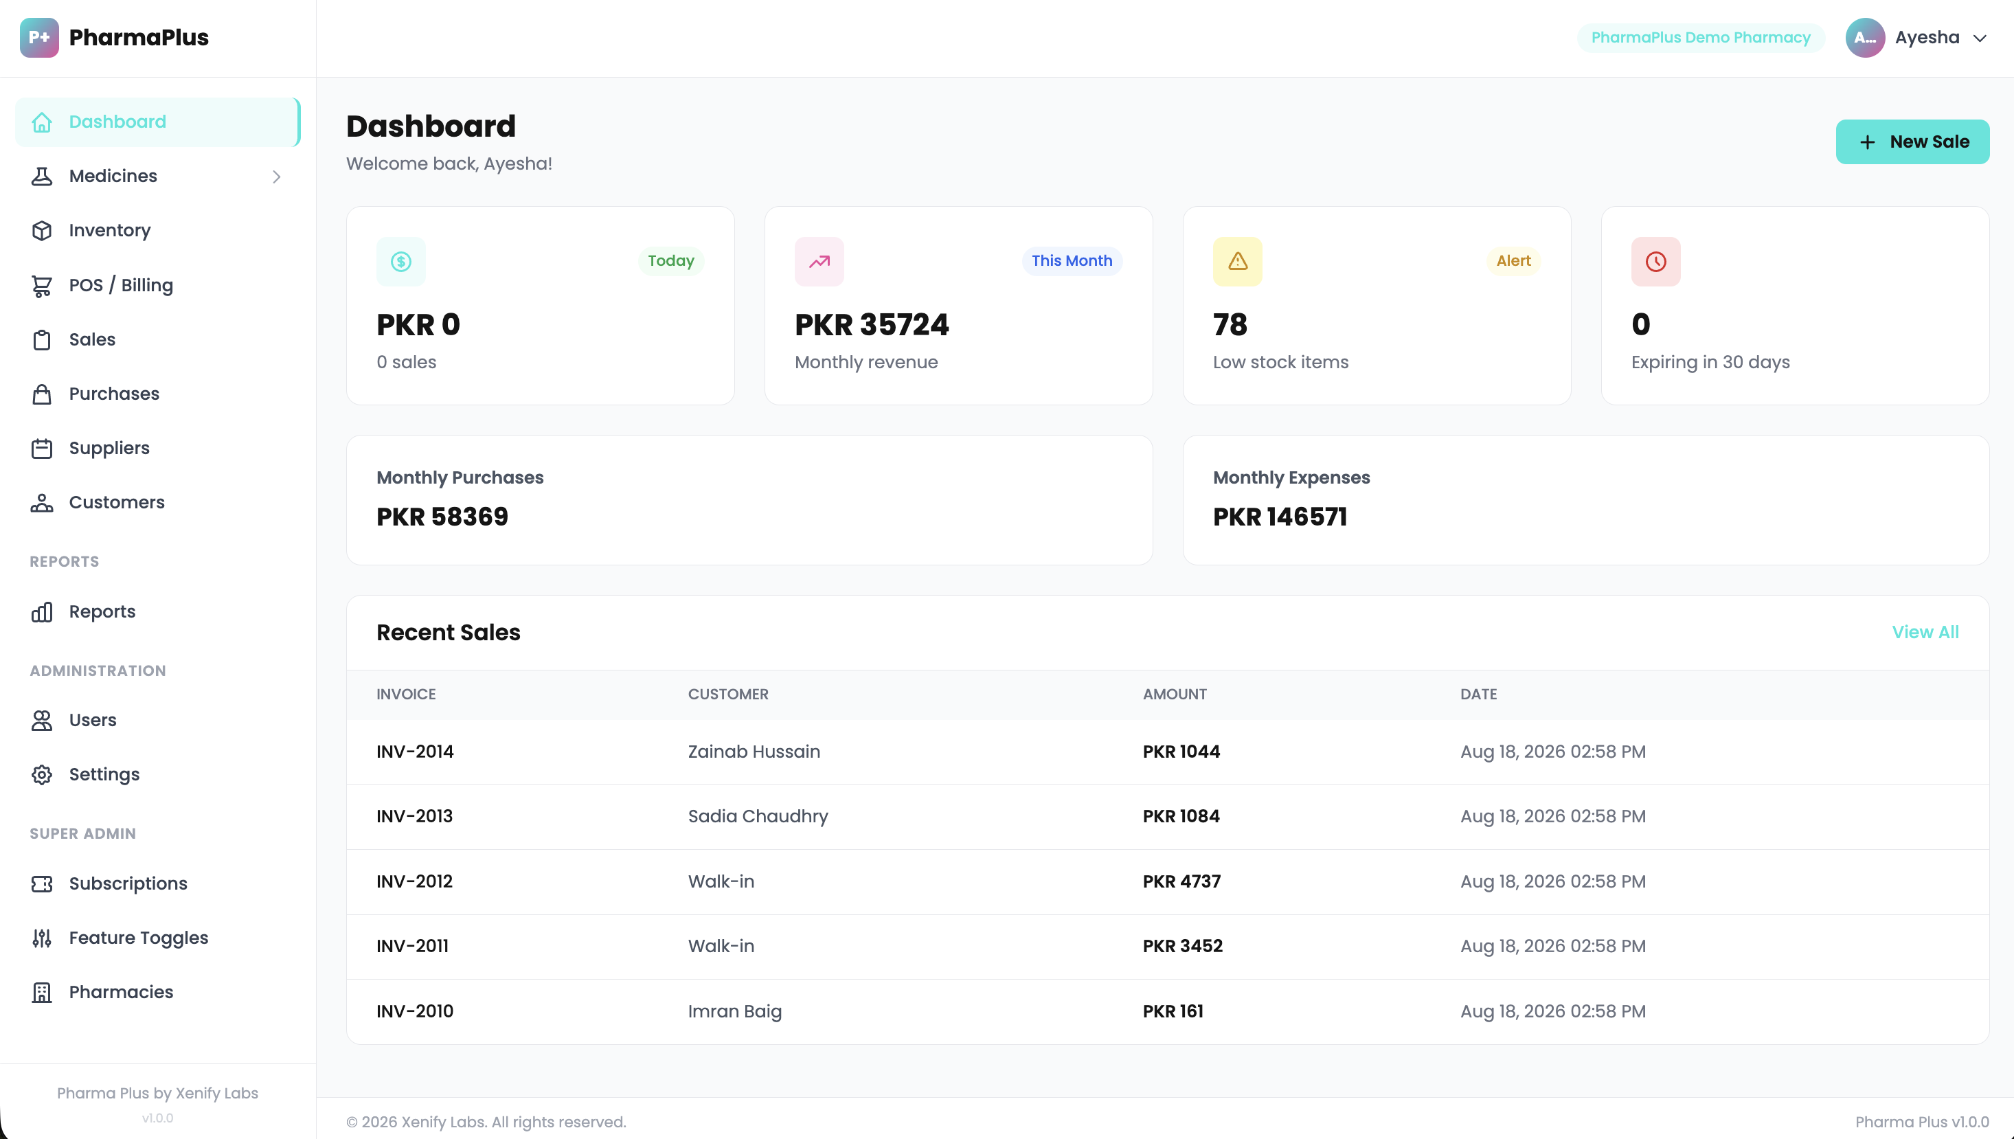Click the trending arrow icon on Monthly revenue card

pos(819,261)
